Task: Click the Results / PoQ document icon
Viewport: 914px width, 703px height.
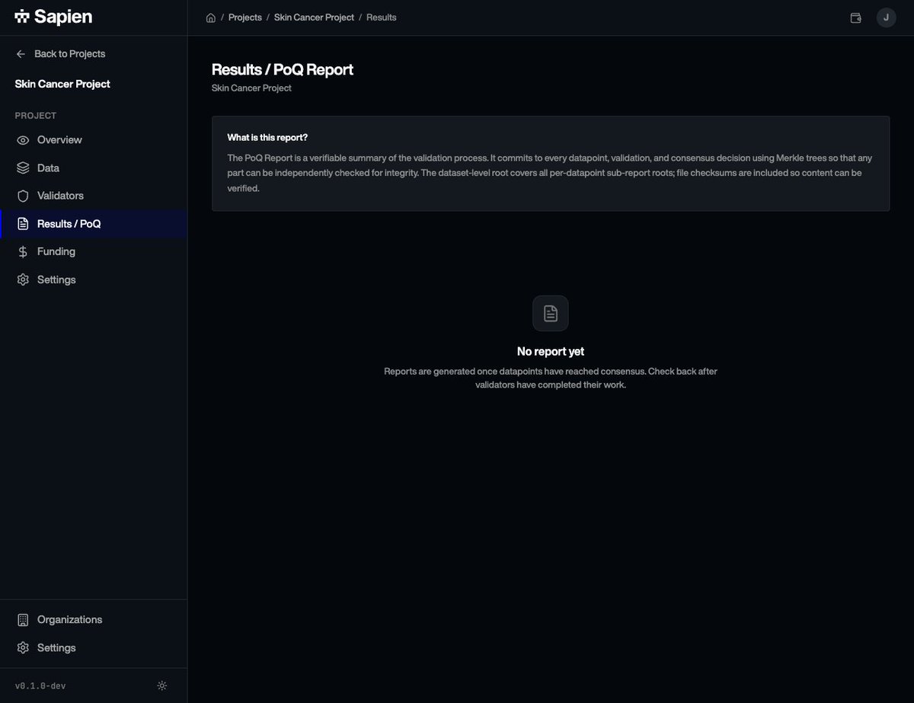Action: 23,224
